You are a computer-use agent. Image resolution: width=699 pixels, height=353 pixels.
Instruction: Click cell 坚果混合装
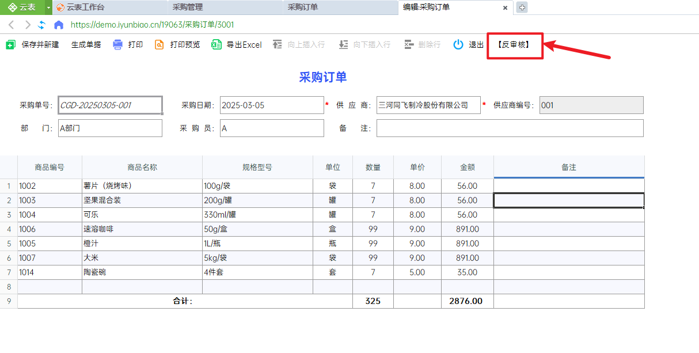pos(142,200)
